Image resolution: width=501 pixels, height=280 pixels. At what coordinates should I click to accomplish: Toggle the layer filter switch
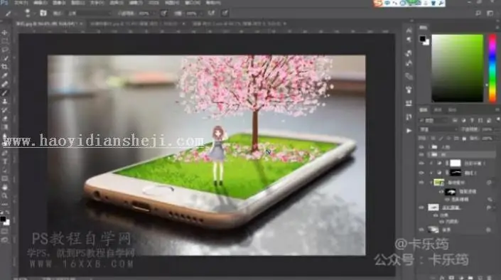[498, 120]
